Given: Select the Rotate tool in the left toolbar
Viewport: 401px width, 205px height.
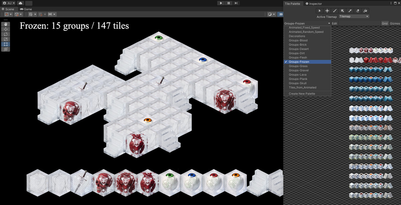Looking at the screenshot, I should coord(5,34).
